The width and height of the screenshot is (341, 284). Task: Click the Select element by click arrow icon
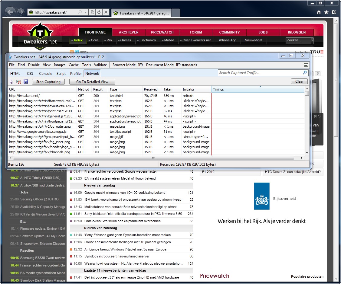11,81
